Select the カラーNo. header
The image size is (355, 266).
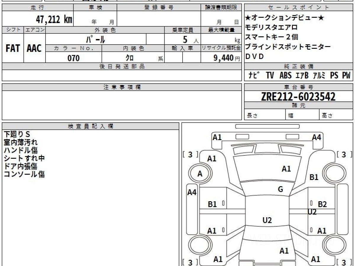(74, 48)
